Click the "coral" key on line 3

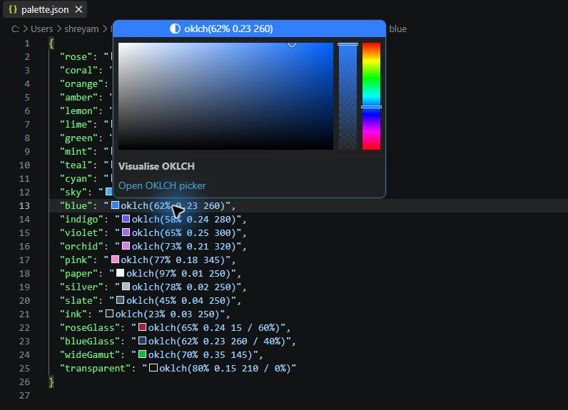(78, 70)
